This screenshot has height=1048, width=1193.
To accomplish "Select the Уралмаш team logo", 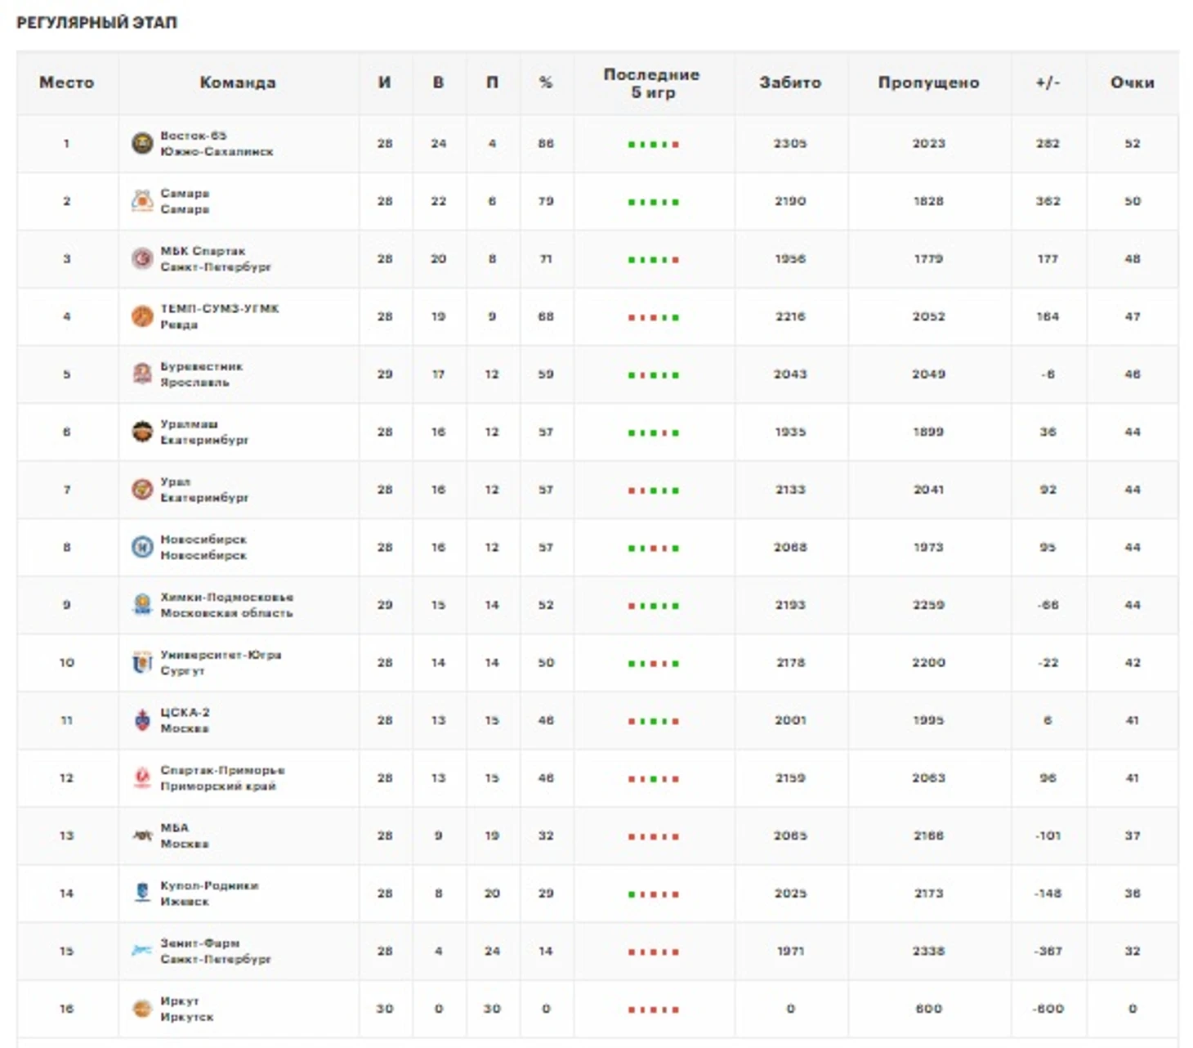I will coord(142,432).
